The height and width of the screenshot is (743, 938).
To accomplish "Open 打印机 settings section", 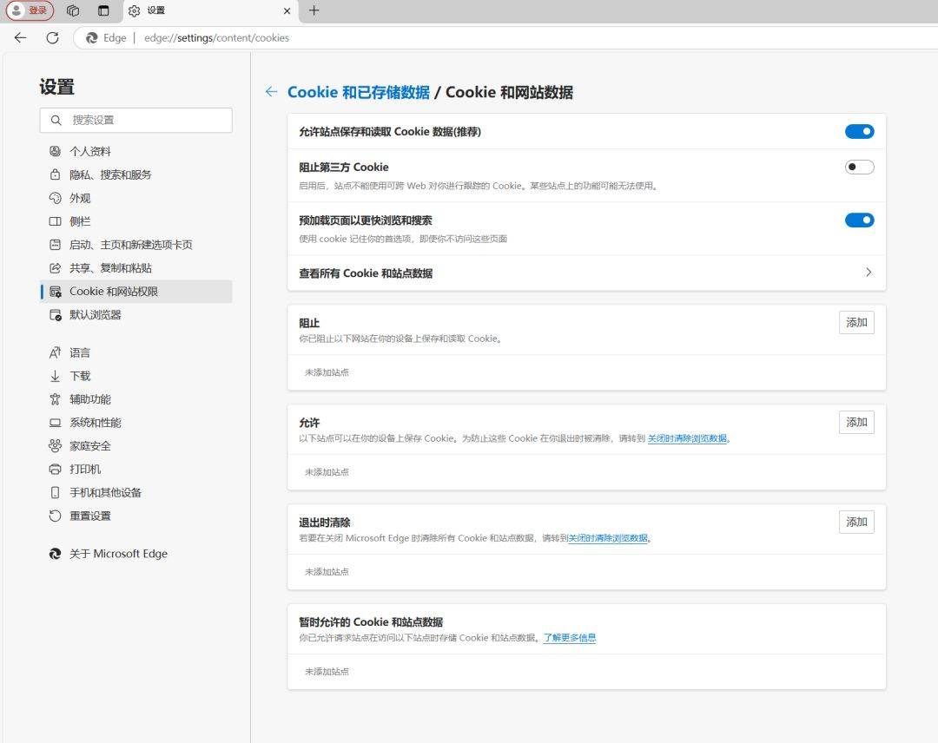I will pyautogui.click(x=135, y=470).
